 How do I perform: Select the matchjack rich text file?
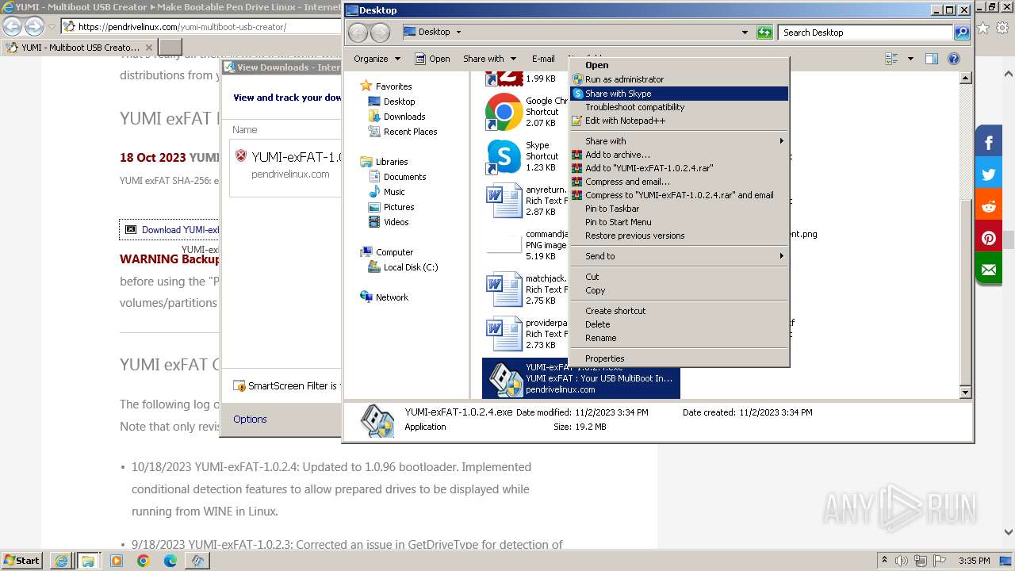(504, 289)
